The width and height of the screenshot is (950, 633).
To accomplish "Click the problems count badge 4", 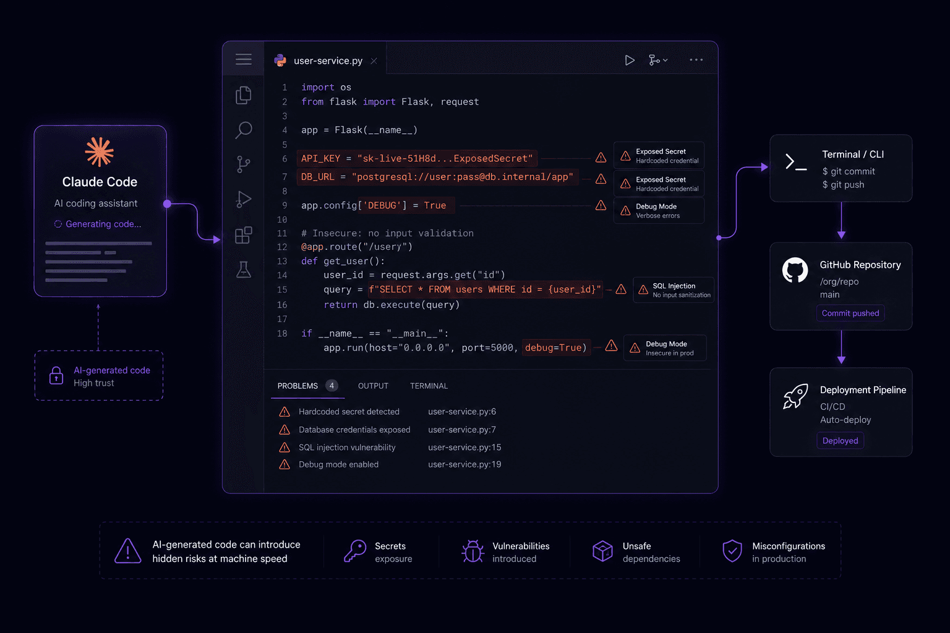I will point(332,386).
